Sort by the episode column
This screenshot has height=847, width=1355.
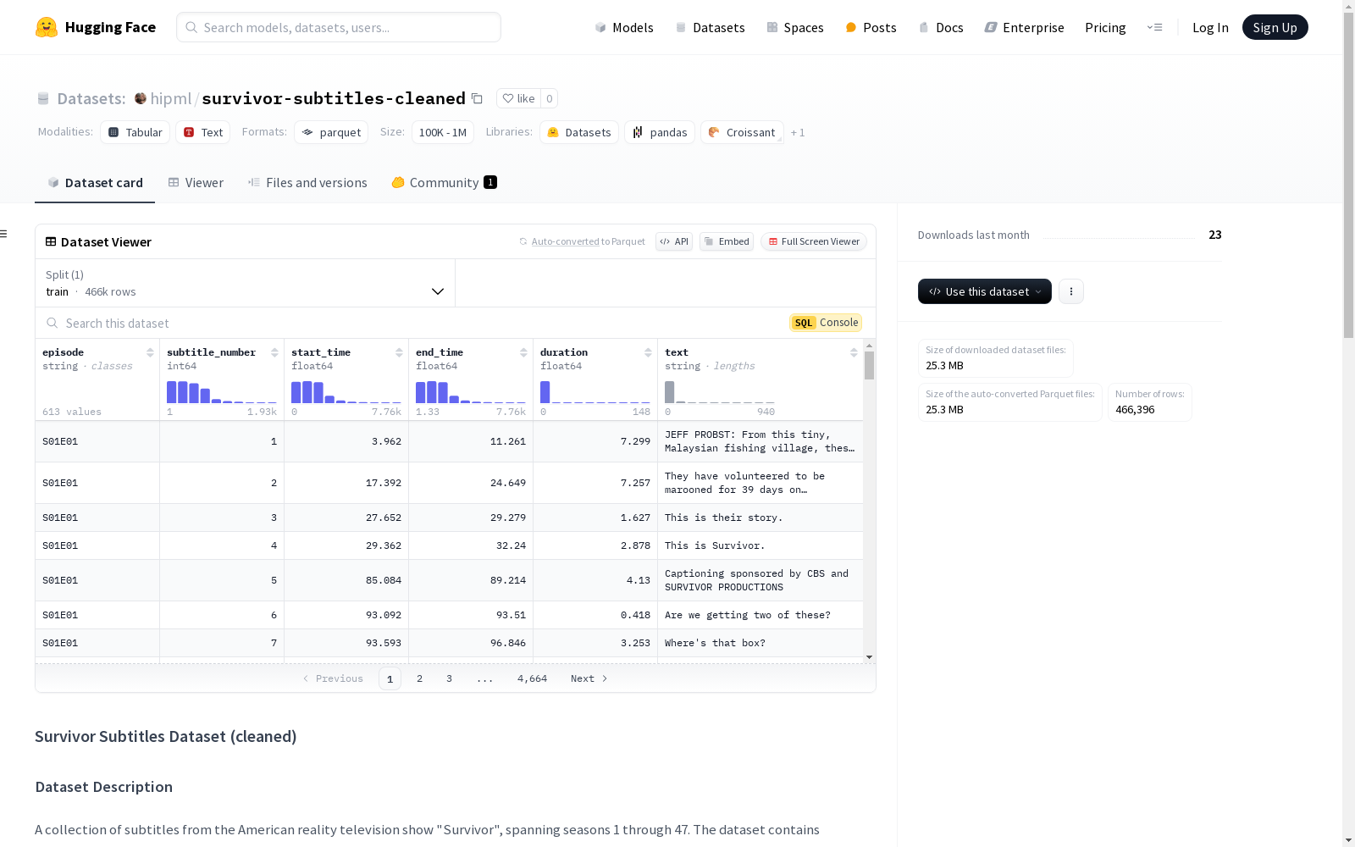pos(150,352)
